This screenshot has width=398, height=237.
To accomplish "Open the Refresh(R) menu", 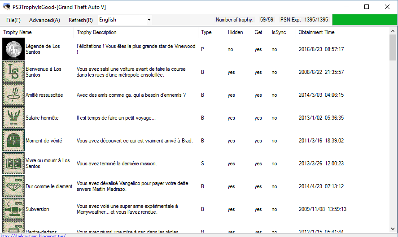I will click(81, 20).
